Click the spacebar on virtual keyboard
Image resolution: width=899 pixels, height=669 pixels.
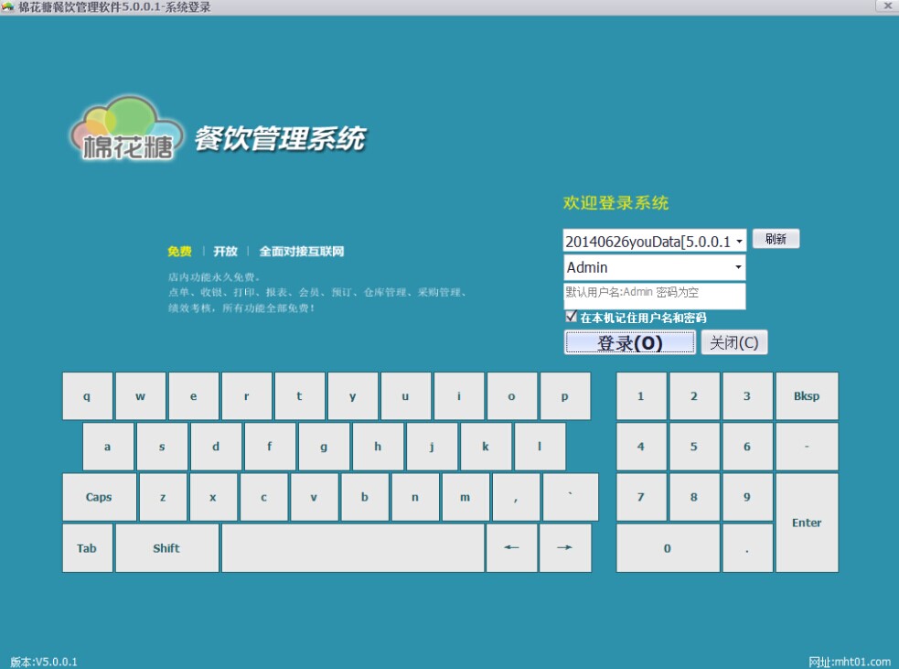[353, 548]
